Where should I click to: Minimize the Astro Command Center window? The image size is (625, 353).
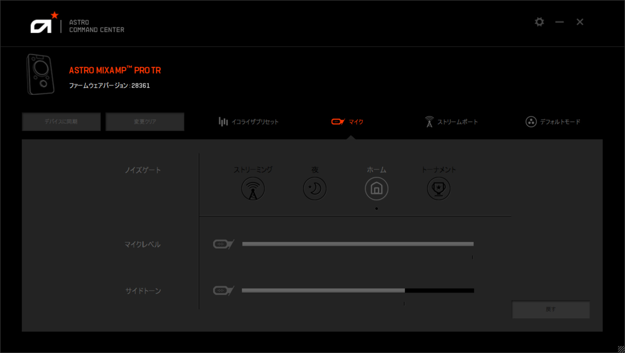[559, 22]
